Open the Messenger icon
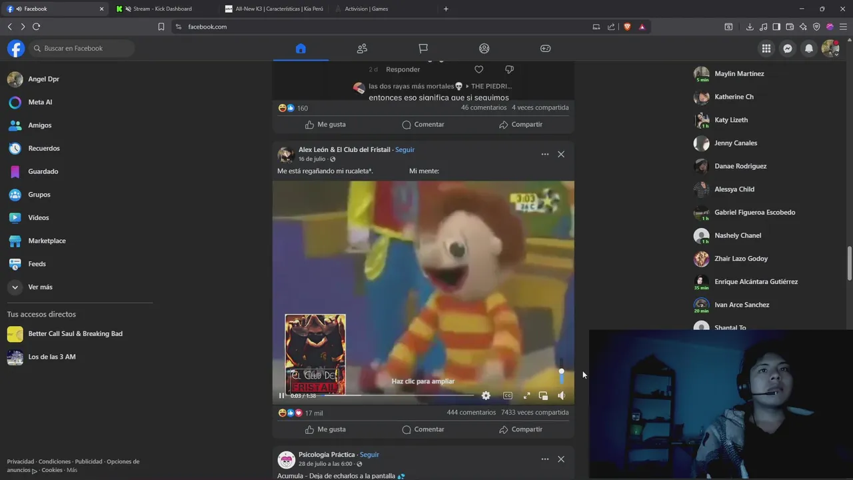Image resolution: width=853 pixels, height=480 pixels. 788,48
